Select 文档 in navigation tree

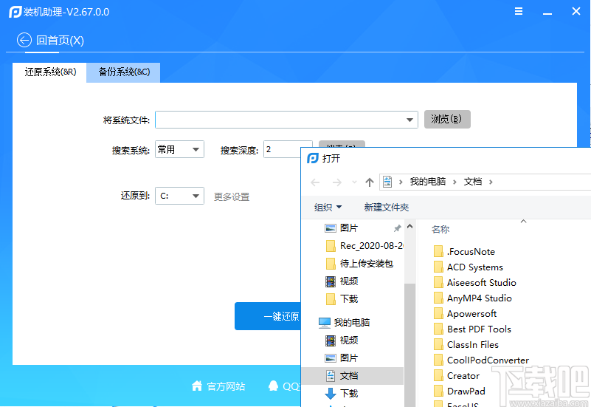pos(353,376)
